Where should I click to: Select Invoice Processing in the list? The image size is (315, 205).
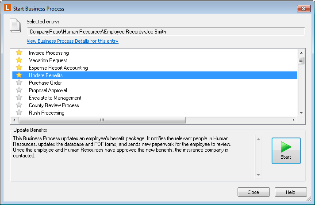tap(49, 53)
